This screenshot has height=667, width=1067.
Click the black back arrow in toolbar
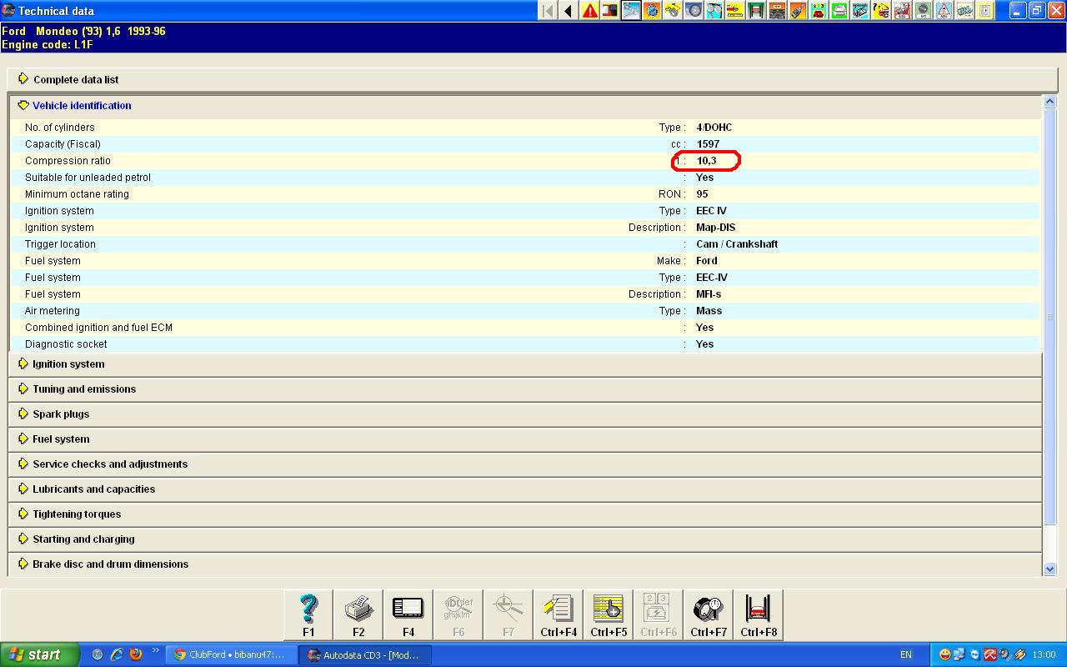point(569,11)
